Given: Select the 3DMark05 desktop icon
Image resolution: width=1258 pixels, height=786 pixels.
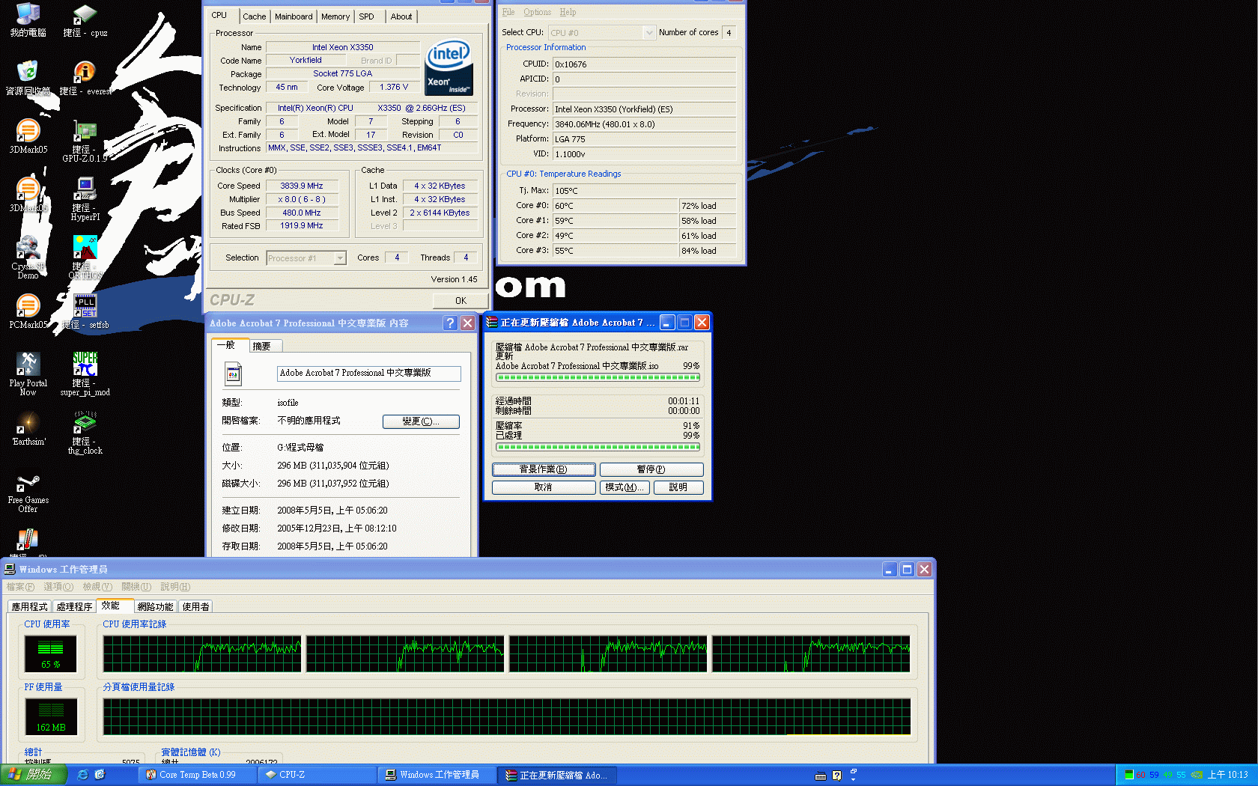Looking at the screenshot, I should [x=28, y=136].
